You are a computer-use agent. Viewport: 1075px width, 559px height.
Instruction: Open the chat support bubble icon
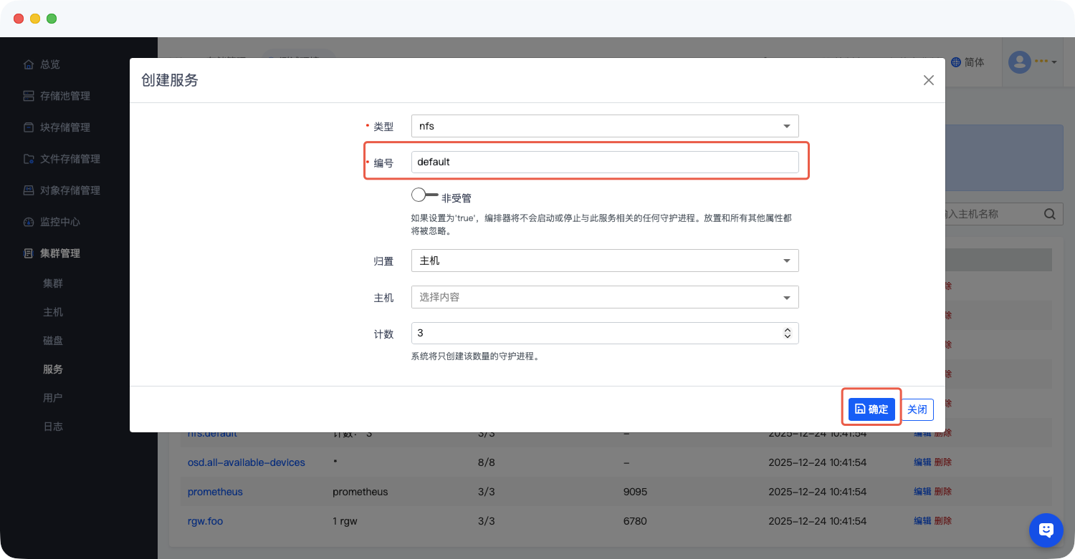(1046, 530)
